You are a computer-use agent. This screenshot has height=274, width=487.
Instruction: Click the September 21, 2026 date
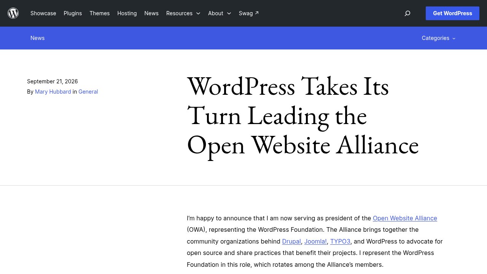(53, 81)
